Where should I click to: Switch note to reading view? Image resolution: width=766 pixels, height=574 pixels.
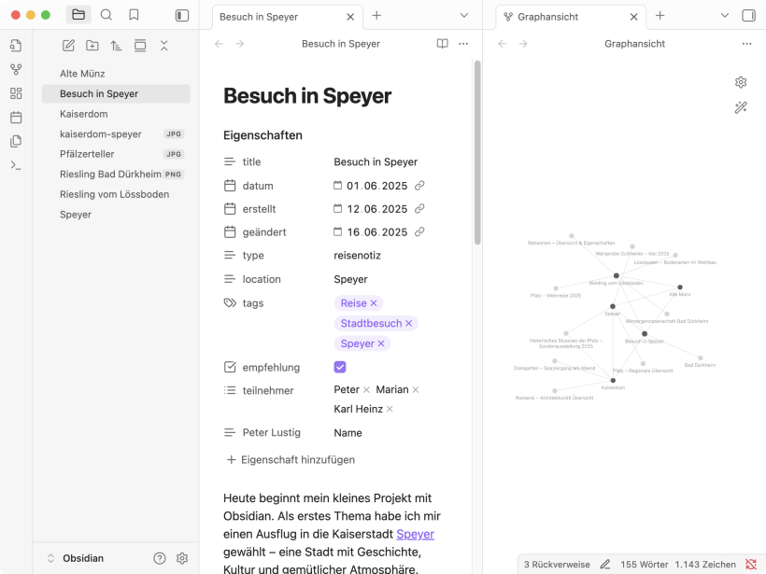pyautogui.click(x=442, y=44)
